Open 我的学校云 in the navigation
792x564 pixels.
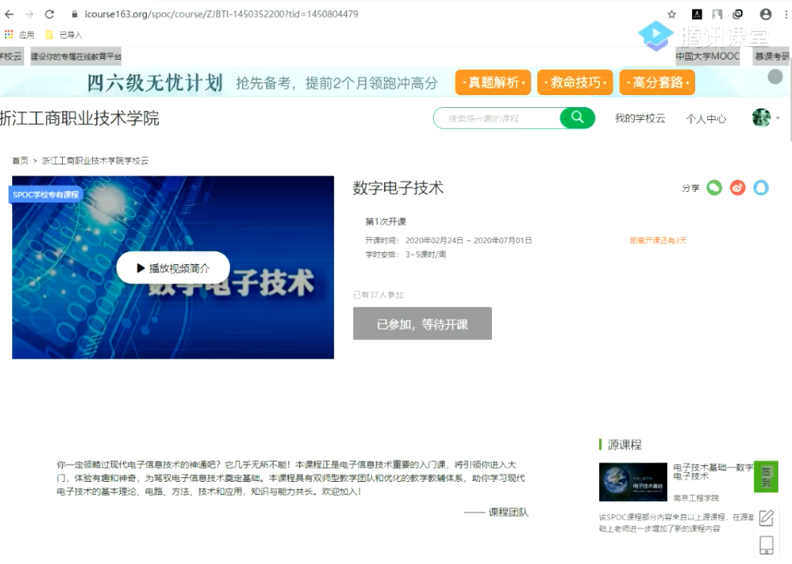tap(640, 118)
